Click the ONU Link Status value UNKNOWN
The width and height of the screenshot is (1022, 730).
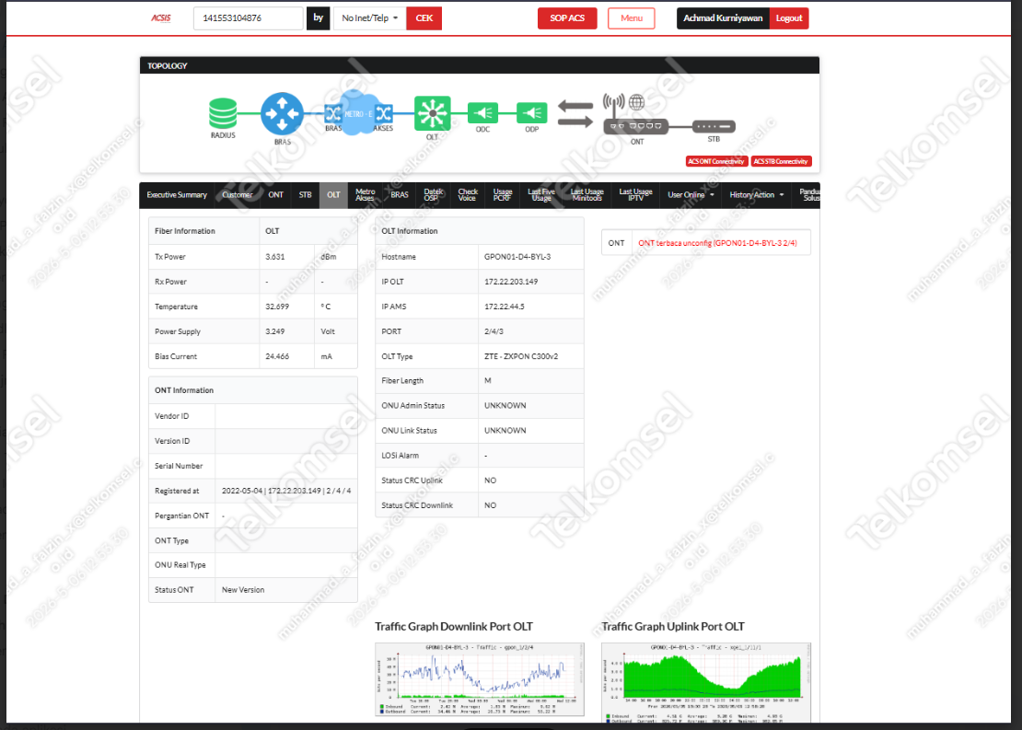click(505, 430)
